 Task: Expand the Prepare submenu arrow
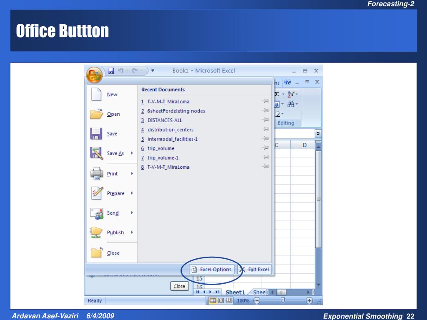point(132,193)
